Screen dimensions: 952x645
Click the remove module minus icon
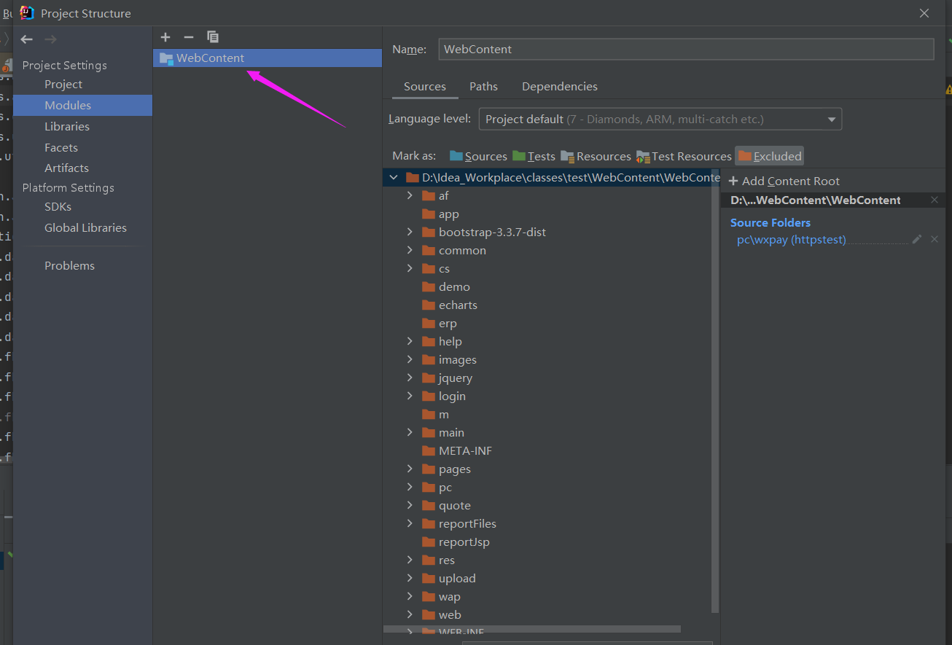tap(189, 37)
